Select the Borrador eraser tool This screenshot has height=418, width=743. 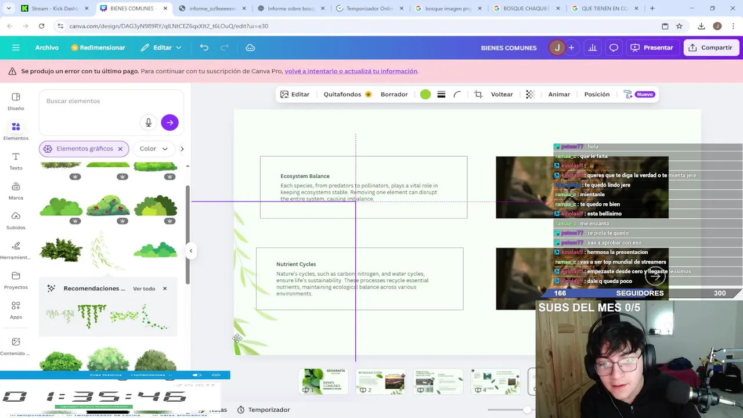click(x=394, y=94)
